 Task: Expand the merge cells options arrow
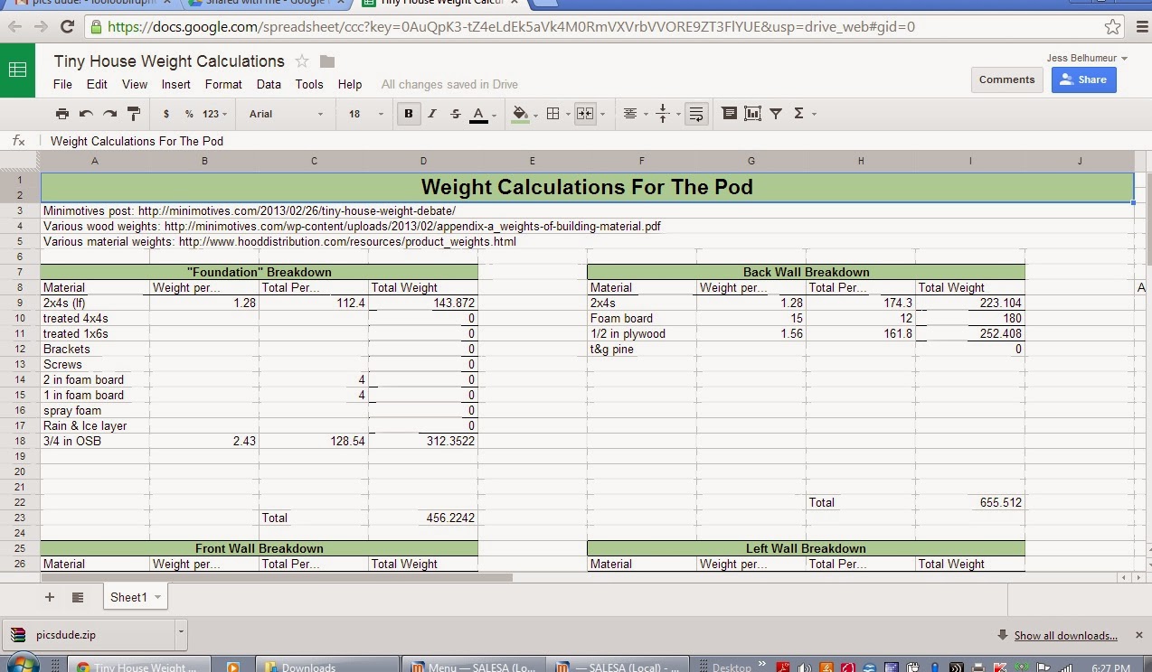(x=601, y=114)
